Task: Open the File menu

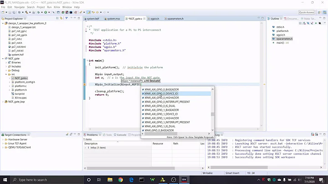Action: pyautogui.click(x=3, y=7)
